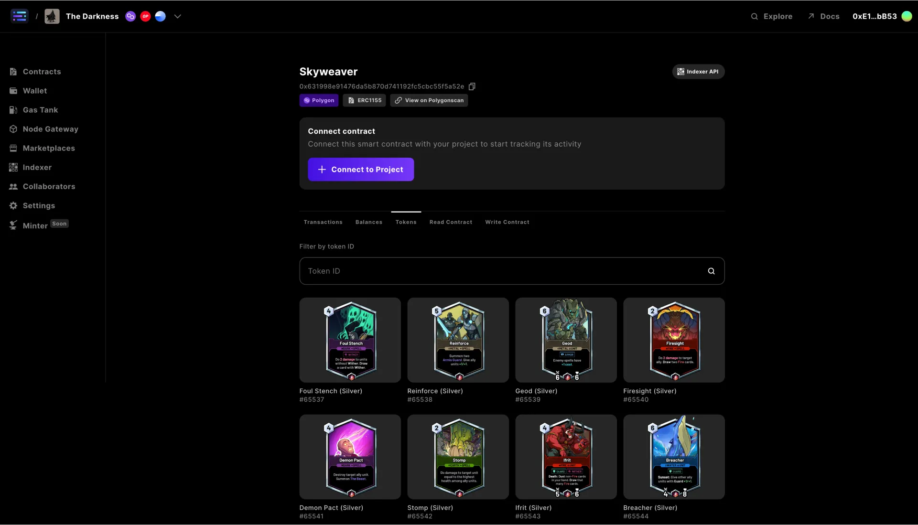Click the Indexer sidebar icon
This screenshot has width=918, height=525.
click(x=13, y=167)
